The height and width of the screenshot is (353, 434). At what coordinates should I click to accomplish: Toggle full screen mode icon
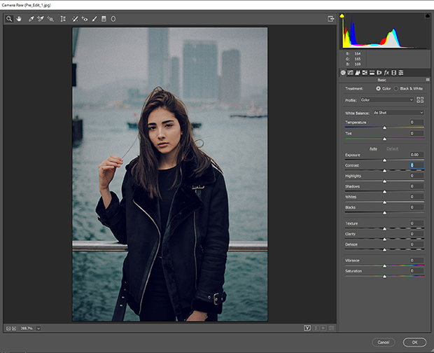(330, 19)
